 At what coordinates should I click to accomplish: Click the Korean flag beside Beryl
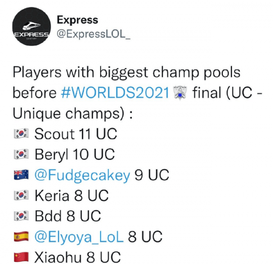click(21, 154)
